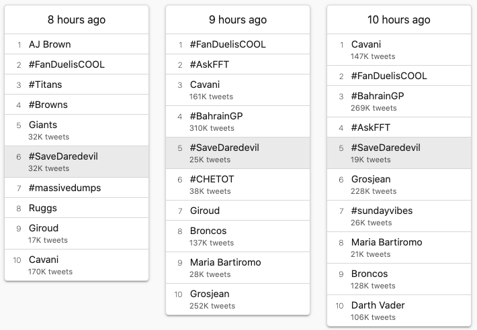Select the #CHETOT hashtag trend
This screenshot has height=330, width=477.
click(238, 184)
